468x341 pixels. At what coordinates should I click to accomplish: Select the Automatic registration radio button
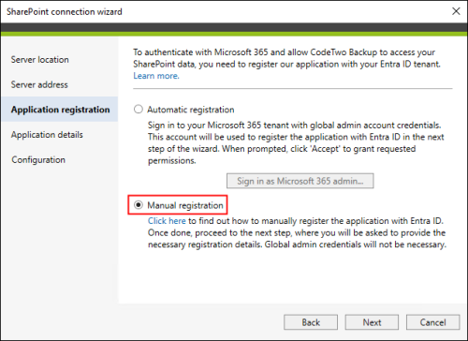click(x=139, y=110)
